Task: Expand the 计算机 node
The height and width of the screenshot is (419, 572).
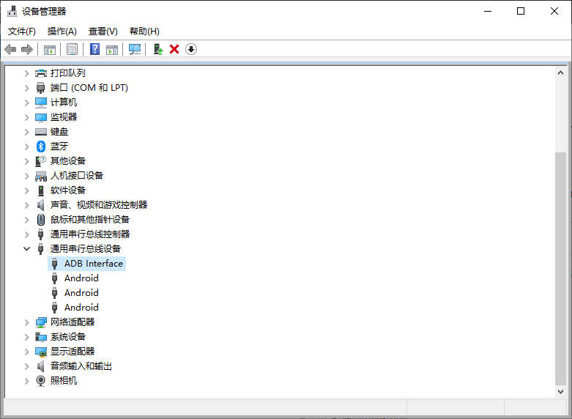Action: 26,103
